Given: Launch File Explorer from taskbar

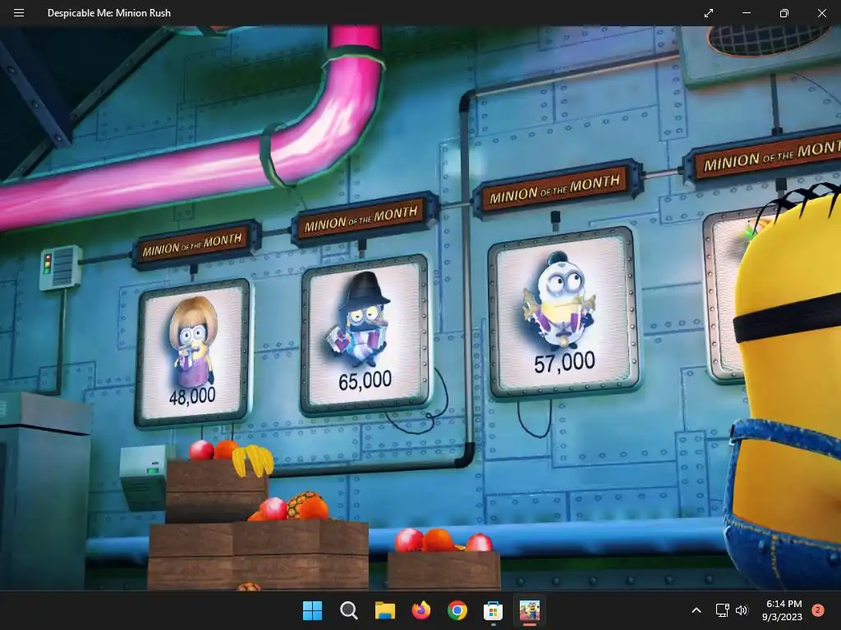Looking at the screenshot, I should pos(384,610).
